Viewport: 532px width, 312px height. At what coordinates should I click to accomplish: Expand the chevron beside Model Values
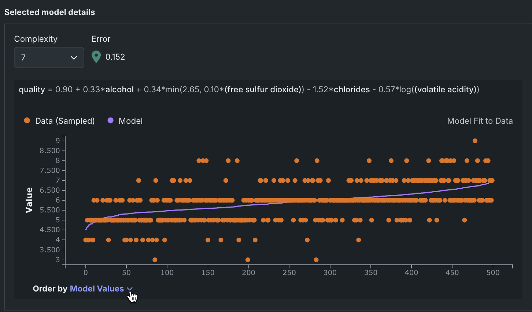point(129,289)
